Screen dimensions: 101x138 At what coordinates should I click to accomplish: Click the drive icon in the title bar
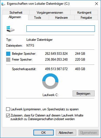(x=3, y=4)
